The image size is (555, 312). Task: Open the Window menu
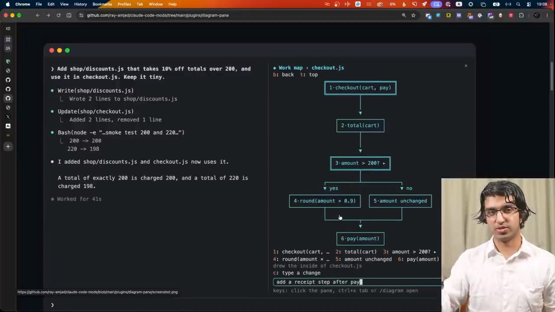[x=156, y=4]
